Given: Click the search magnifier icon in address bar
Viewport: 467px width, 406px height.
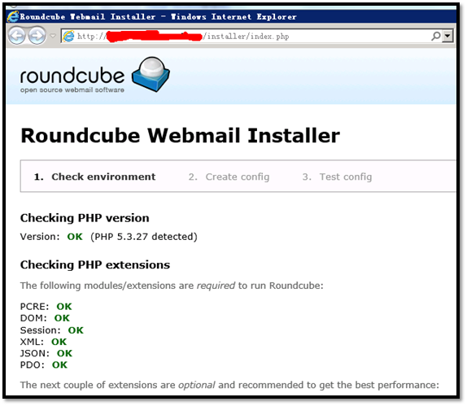Looking at the screenshot, I should click(x=436, y=36).
